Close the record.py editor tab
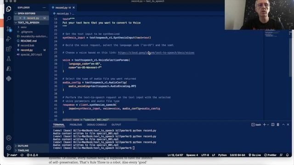Image resolution: width=294 pixels, height=165 pixels. pos(73,8)
